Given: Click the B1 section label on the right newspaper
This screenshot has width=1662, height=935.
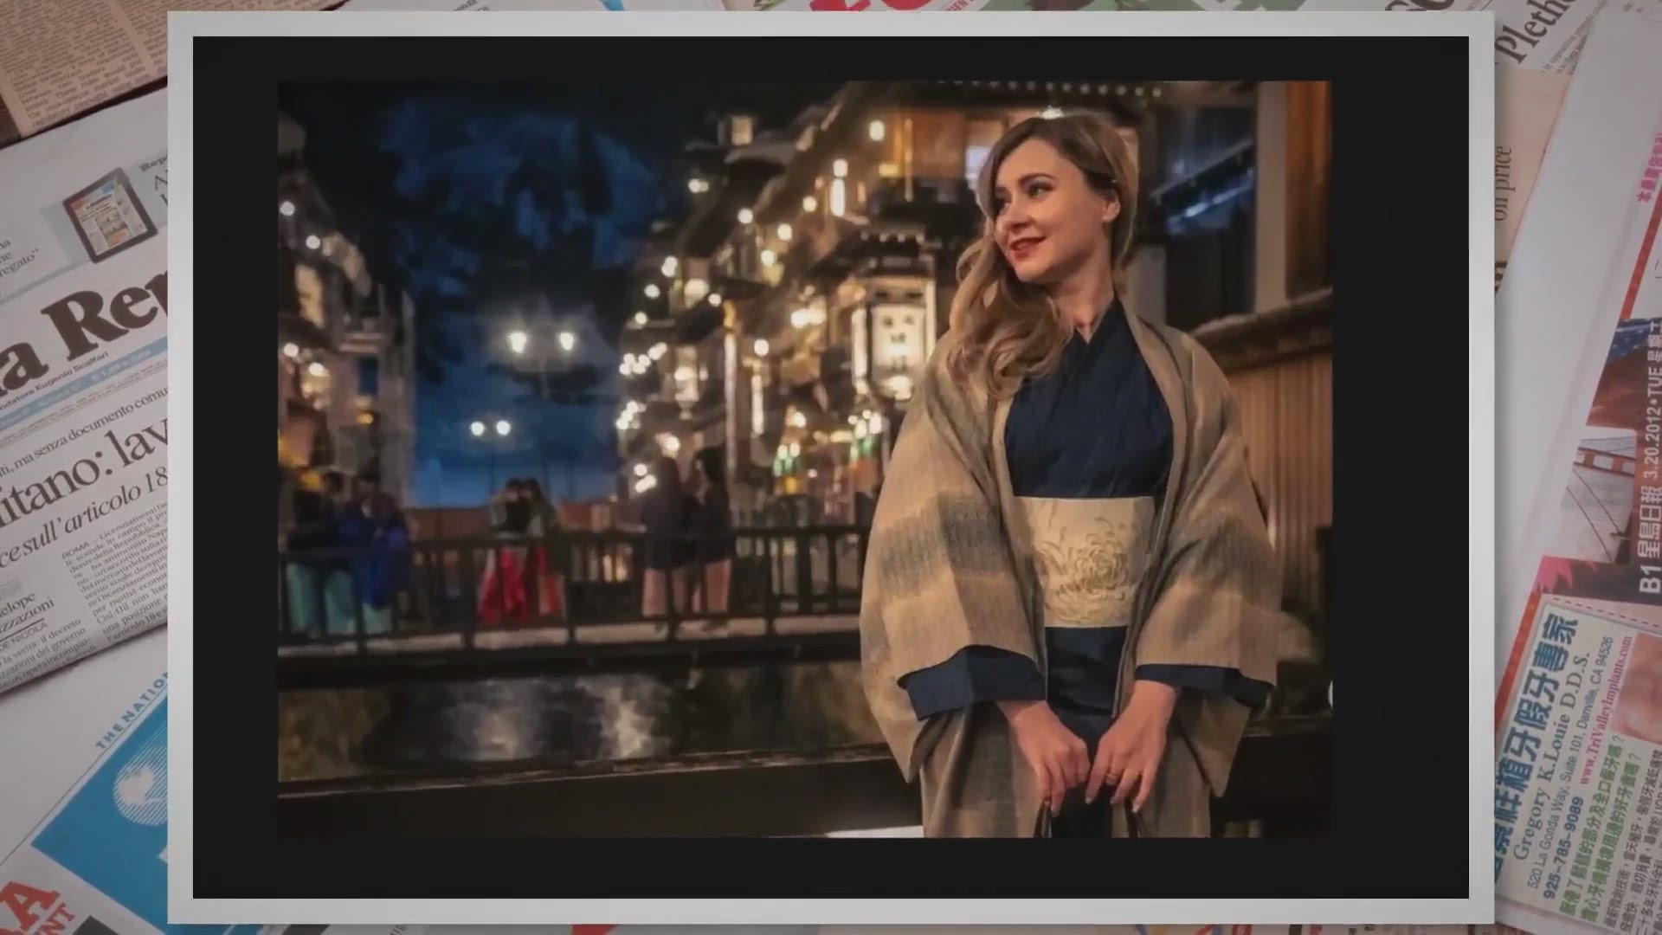Looking at the screenshot, I should point(1649,580).
